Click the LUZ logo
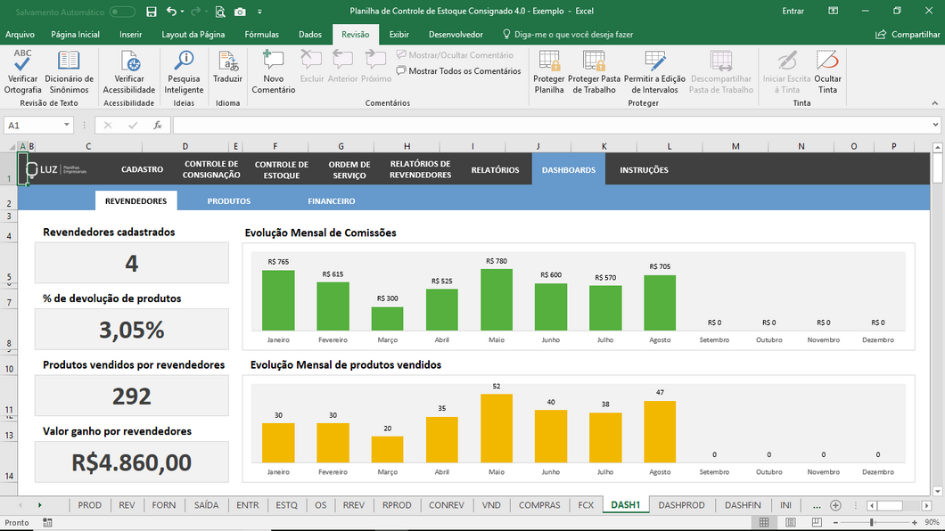945x531 pixels. coord(57,170)
